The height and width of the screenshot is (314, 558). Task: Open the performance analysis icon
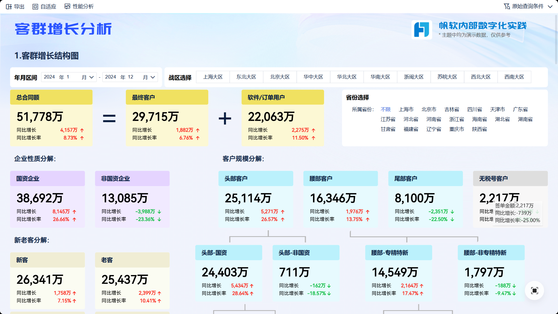click(x=67, y=6)
